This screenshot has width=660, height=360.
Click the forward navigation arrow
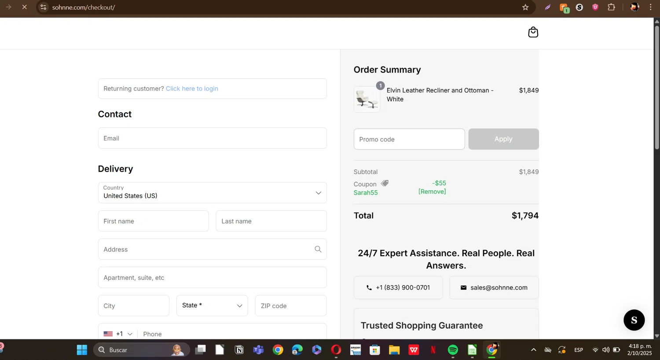(x=8, y=7)
